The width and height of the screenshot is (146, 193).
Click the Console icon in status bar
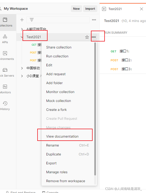[43, 192]
